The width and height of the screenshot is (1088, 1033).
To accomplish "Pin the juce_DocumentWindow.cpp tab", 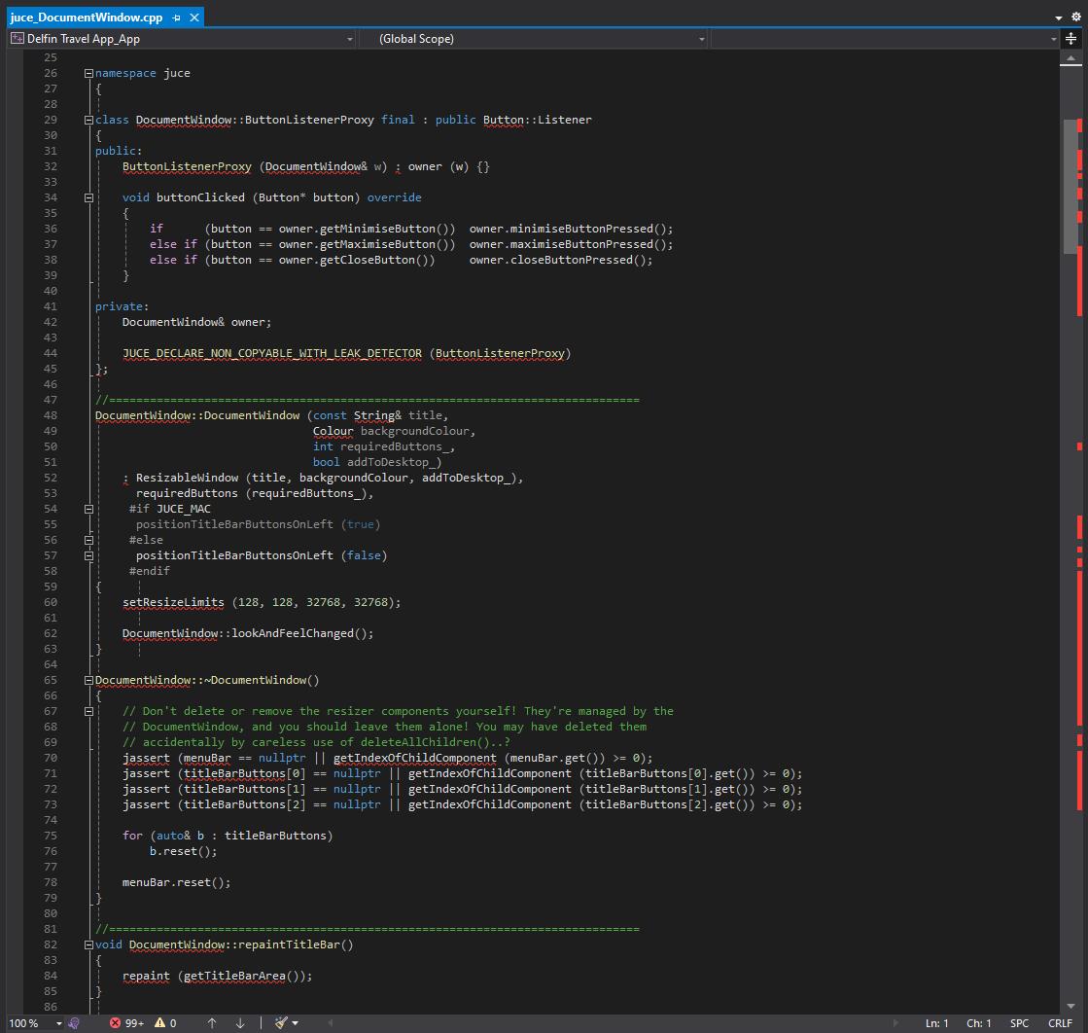I will tap(176, 18).
